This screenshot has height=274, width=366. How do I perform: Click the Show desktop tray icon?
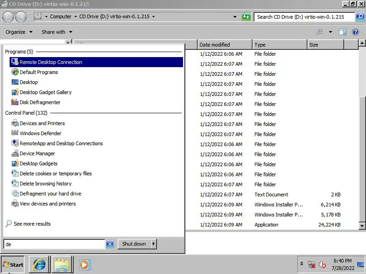pos(361,264)
